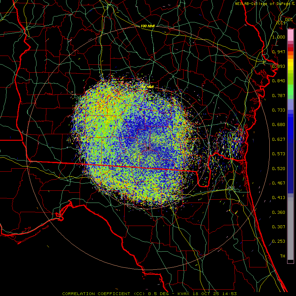
Task: Click the 0.680 legend value
Action: coord(279,125)
